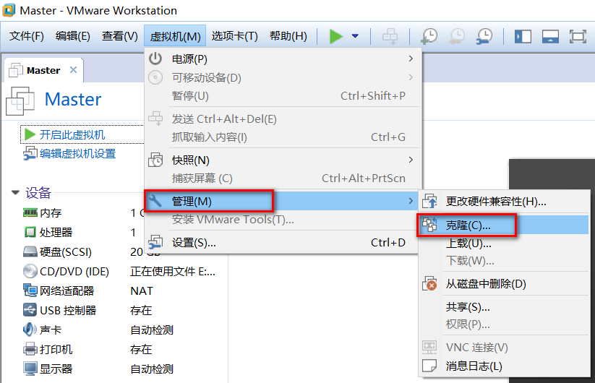
Task: Click 开启此虚拟机 link
Action: (72, 134)
